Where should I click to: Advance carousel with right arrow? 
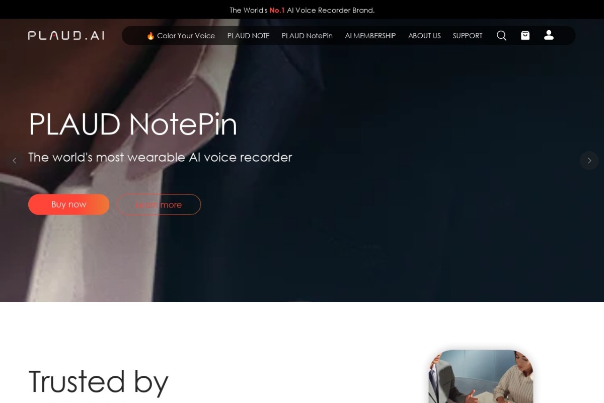tap(589, 161)
